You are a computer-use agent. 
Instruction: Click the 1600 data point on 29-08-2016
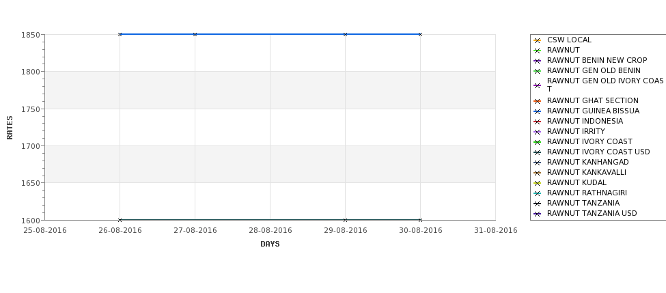(x=346, y=220)
